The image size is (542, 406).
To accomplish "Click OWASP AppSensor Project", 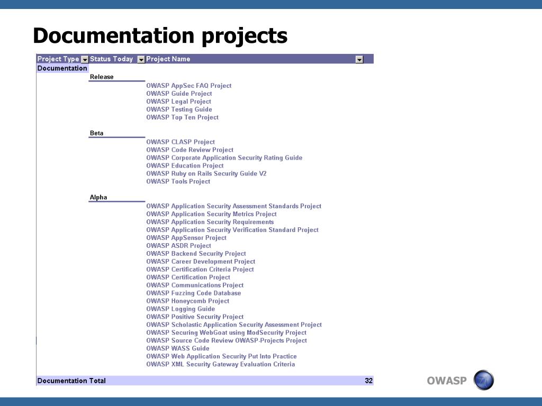I will 186,238.
